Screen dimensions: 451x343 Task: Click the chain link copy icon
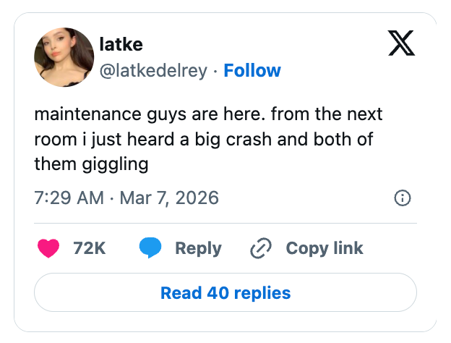coord(259,249)
